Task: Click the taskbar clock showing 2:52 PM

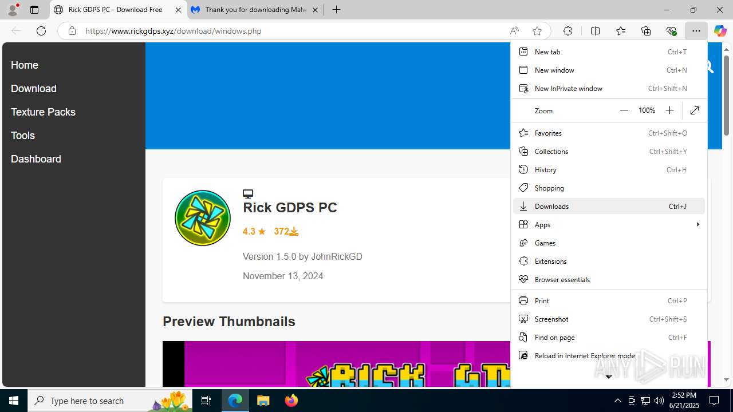Action: click(684, 401)
